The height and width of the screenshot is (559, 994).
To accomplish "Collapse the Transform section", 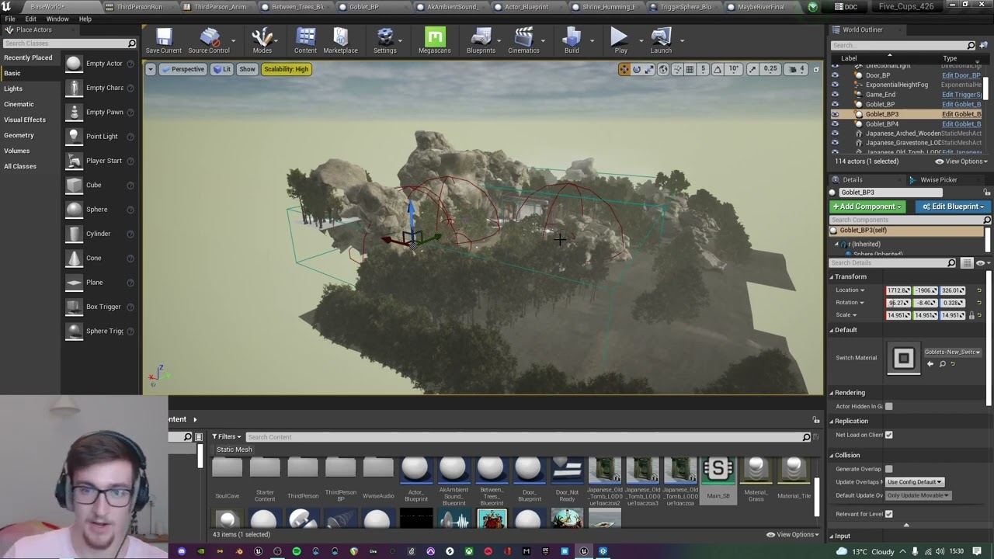I will click(832, 277).
